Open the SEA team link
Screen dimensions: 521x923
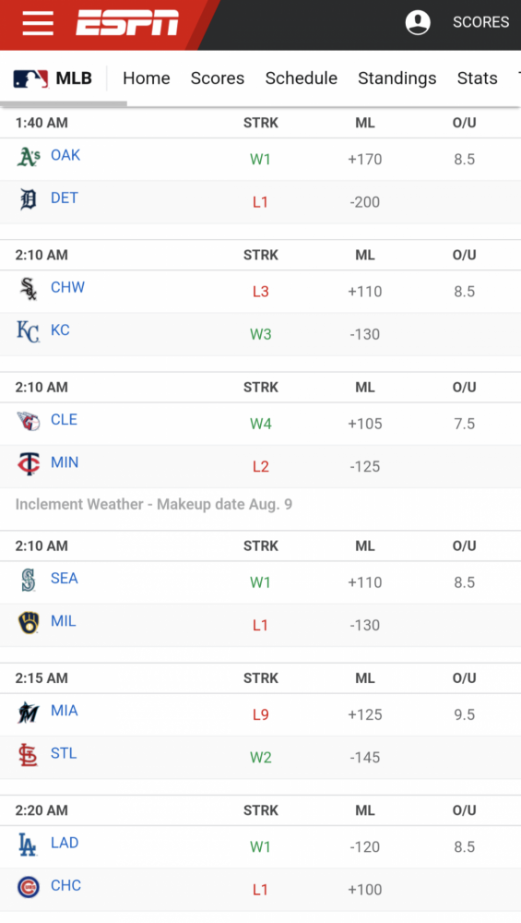(65, 579)
